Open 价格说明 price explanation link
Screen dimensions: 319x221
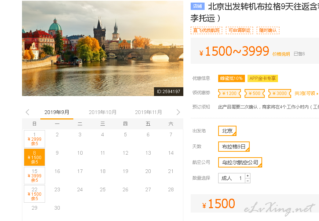pos(281,54)
